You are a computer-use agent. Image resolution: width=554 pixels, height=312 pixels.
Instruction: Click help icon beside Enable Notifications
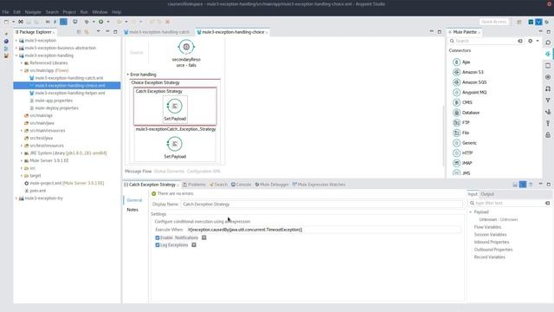[204, 237]
